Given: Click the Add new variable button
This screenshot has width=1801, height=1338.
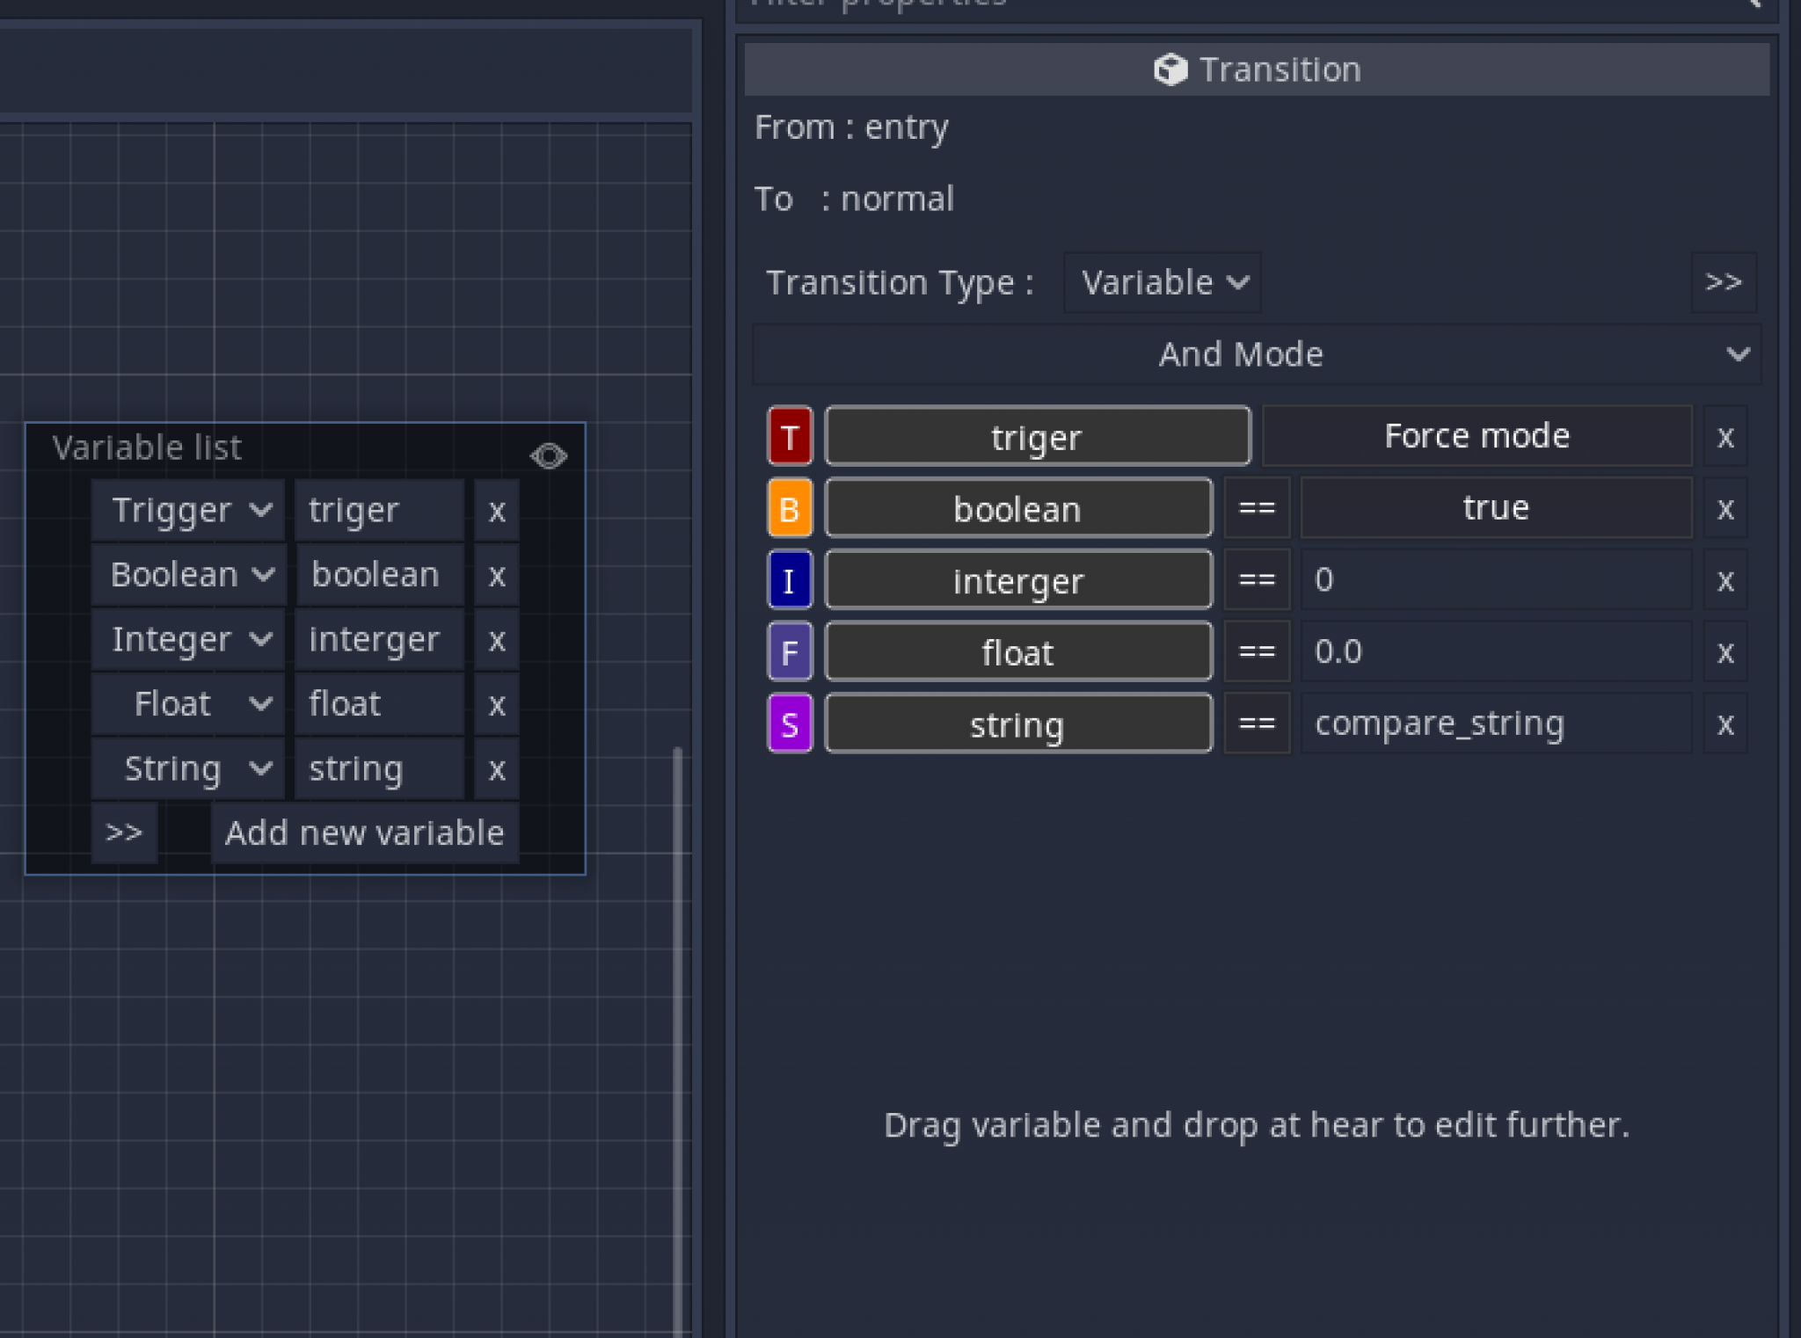Looking at the screenshot, I should coord(364,833).
